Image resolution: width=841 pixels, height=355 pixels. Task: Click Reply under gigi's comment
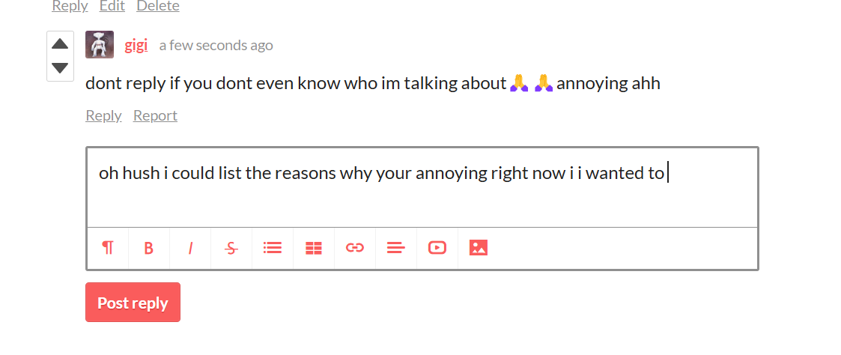103,116
